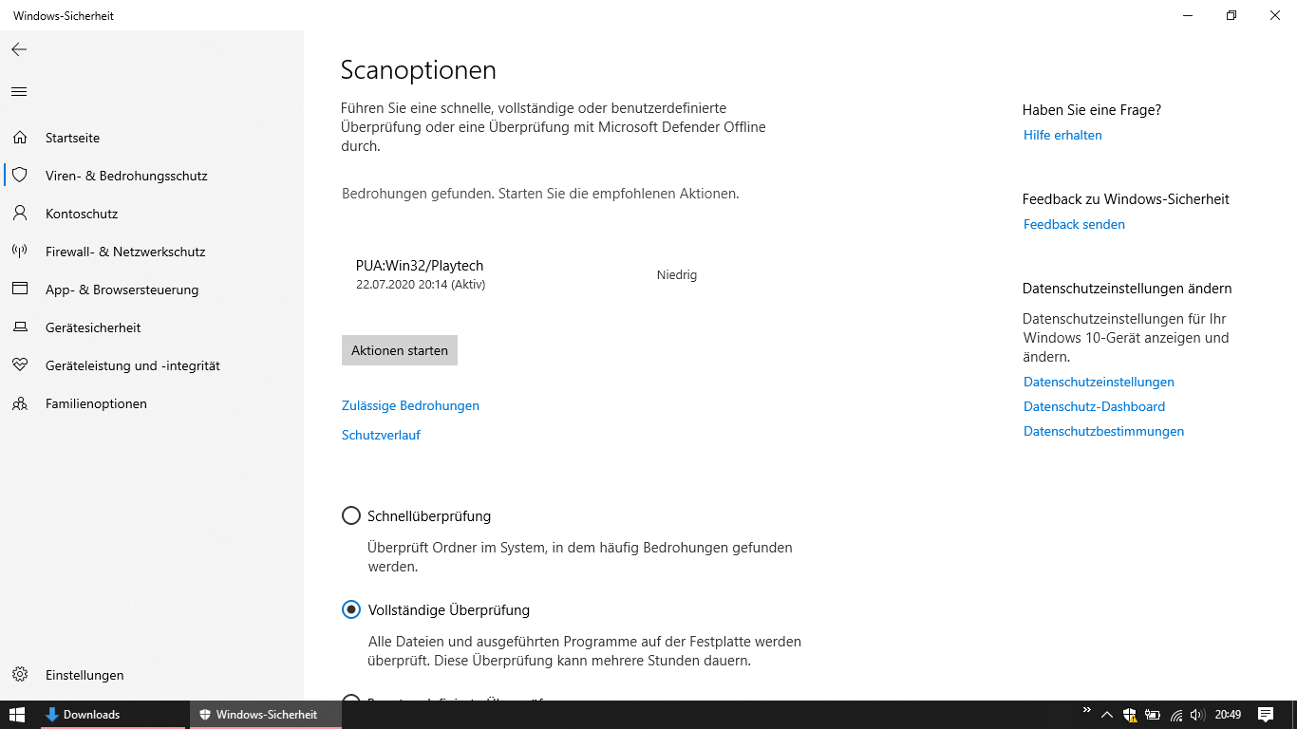Open the Datenschutz-Dashboard link

pos(1094,406)
